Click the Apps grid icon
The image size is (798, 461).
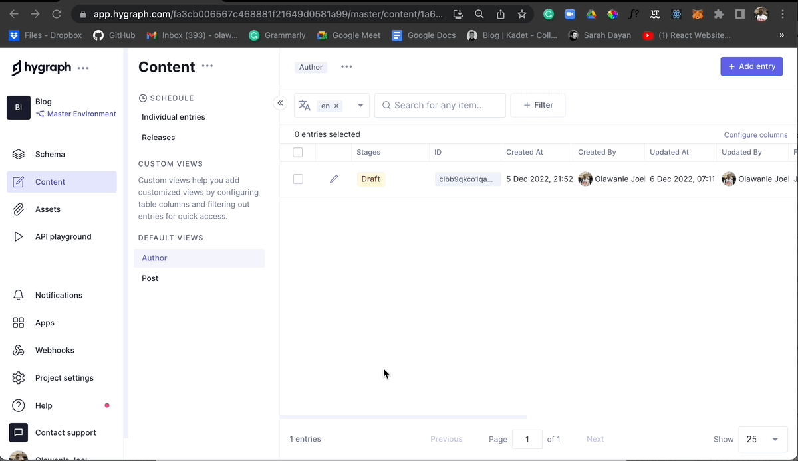click(x=19, y=323)
